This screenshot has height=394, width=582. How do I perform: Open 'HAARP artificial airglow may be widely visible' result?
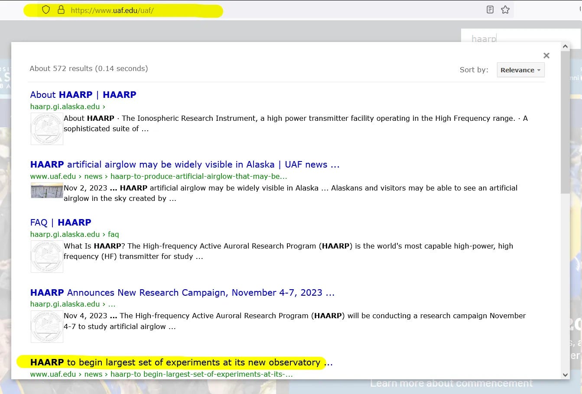185,165
